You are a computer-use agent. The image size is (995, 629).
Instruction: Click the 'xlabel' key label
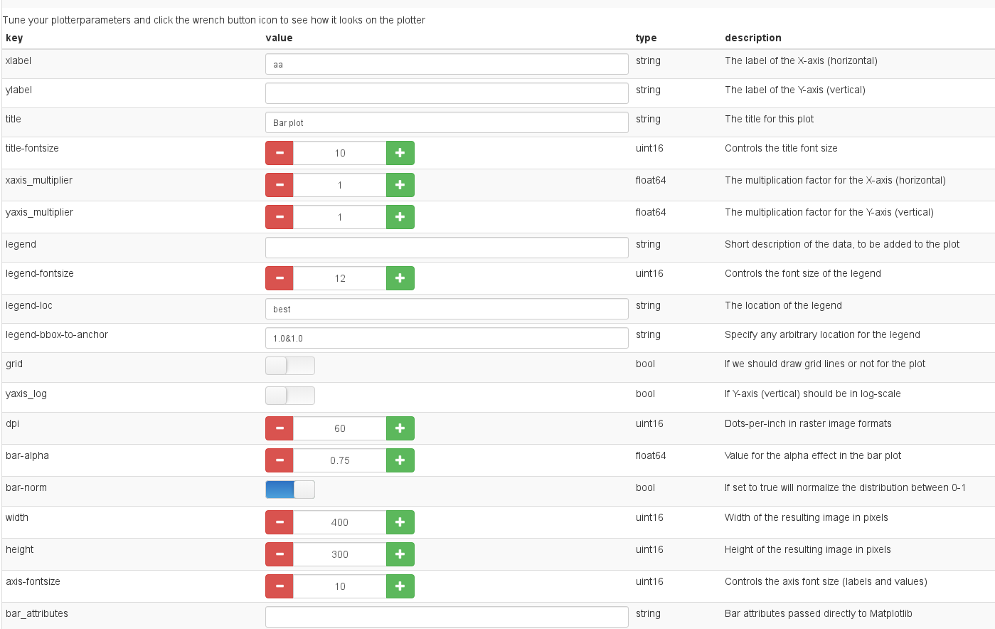(18, 60)
